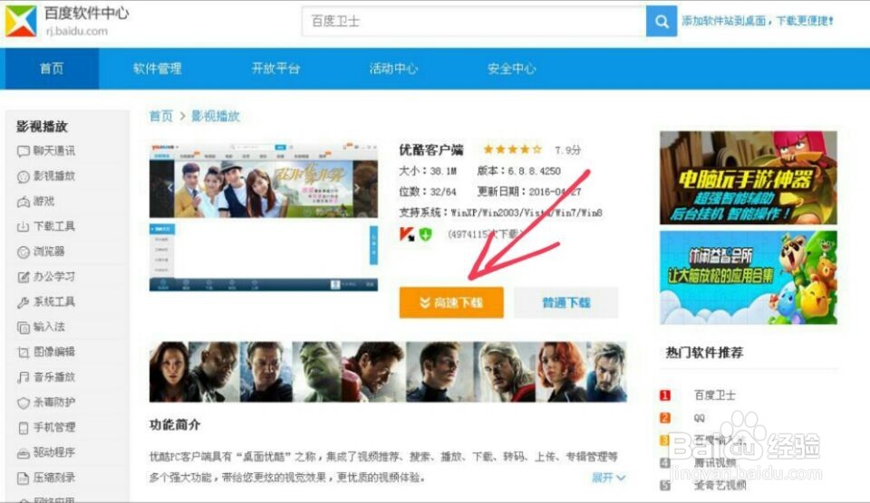The width and height of the screenshot is (870, 503).
Task: Open 办公学习 category in sidebar
Action: click(x=54, y=277)
